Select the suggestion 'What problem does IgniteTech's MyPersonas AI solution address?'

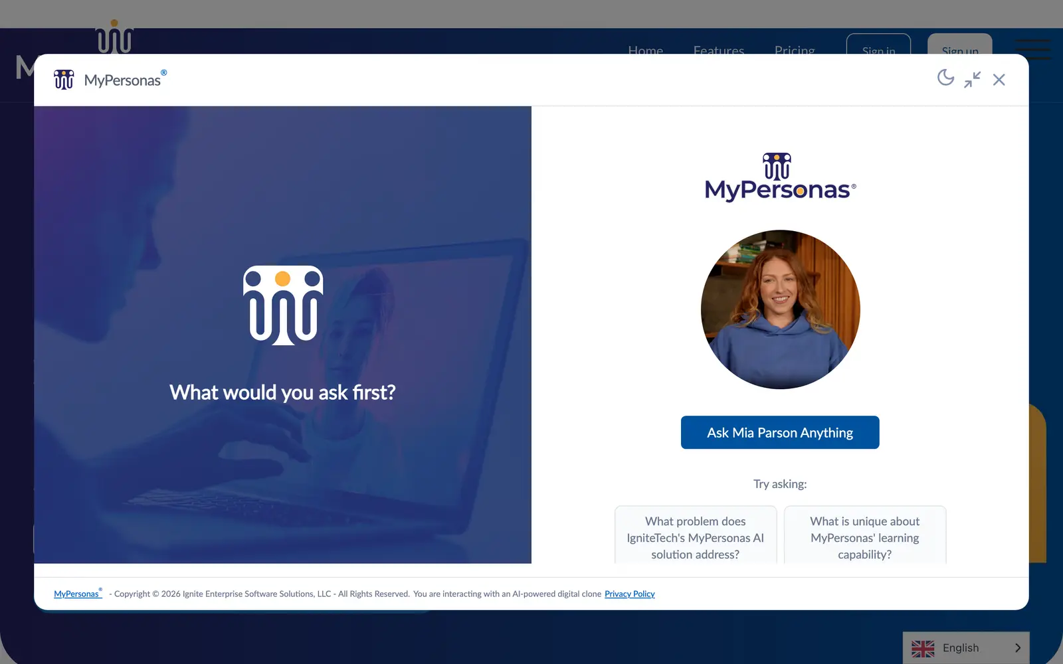(x=695, y=537)
